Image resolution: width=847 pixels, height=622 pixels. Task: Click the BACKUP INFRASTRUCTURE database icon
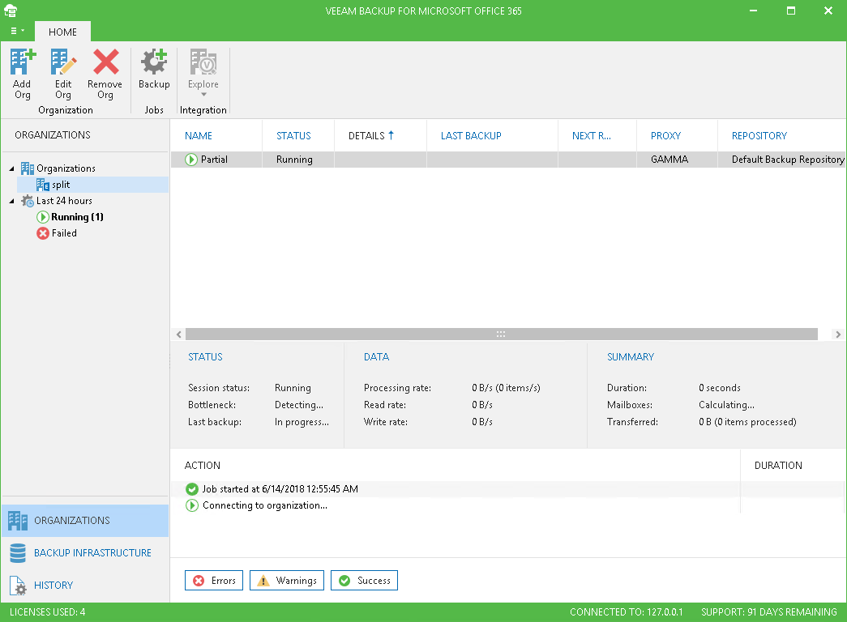[x=18, y=553]
